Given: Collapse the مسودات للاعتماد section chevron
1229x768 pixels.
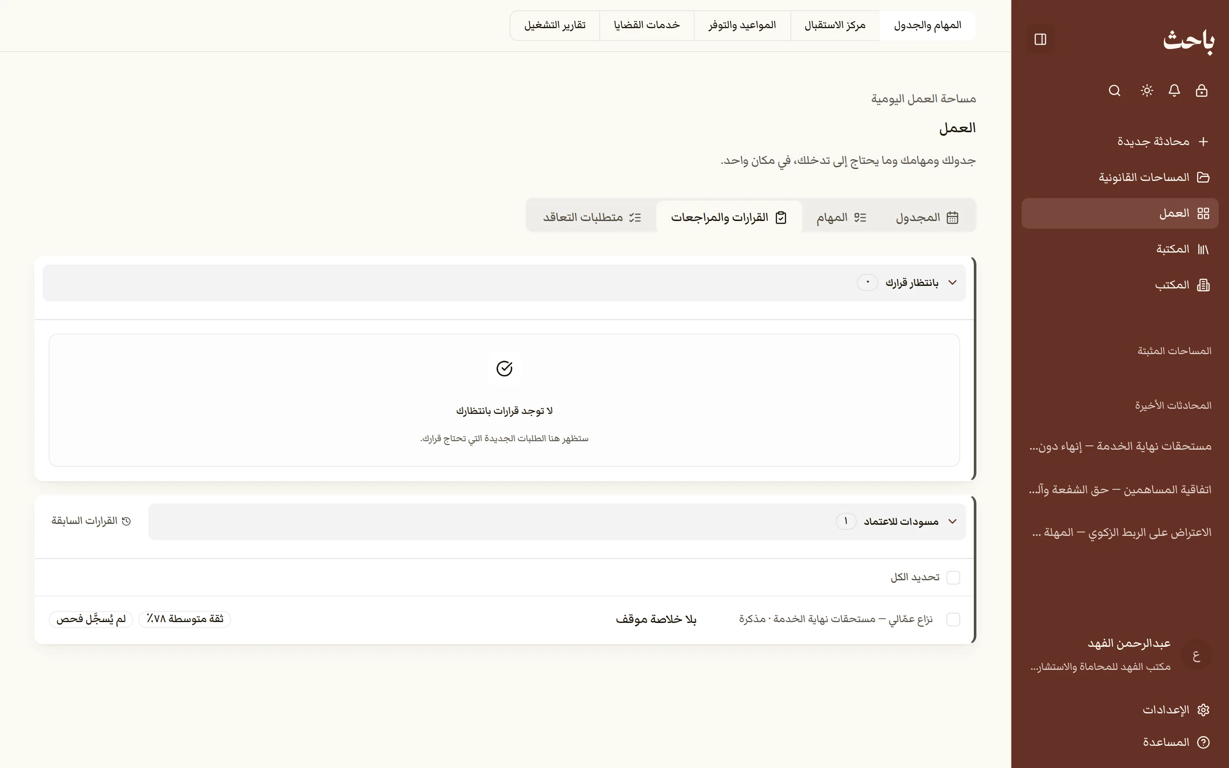Looking at the screenshot, I should click(x=952, y=521).
